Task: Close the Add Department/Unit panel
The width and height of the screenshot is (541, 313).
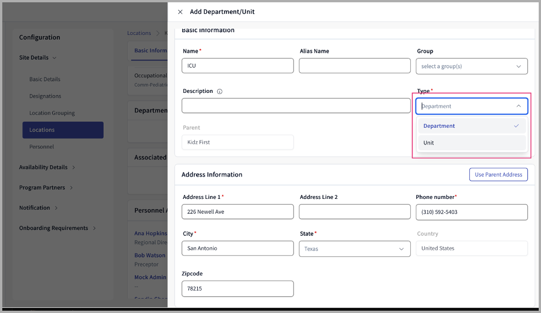Action: coord(181,12)
